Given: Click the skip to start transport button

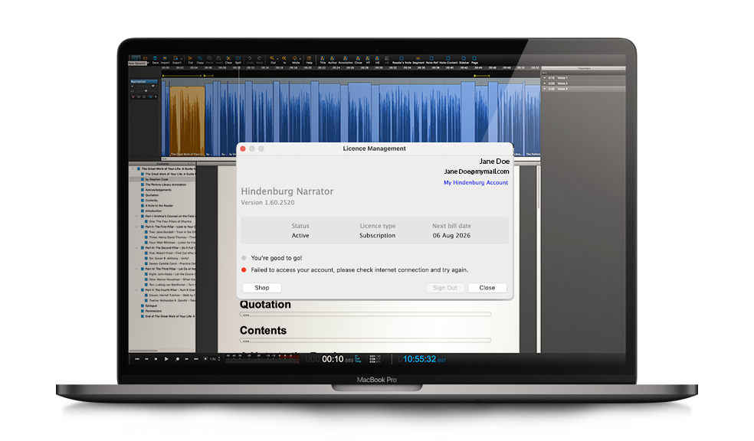Looking at the screenshot, I should [137, 359].
